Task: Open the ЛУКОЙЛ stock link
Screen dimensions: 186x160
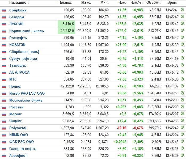Action: (16, 24)
